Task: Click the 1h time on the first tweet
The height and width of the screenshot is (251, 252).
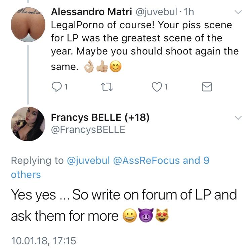Action: (190, 12)
